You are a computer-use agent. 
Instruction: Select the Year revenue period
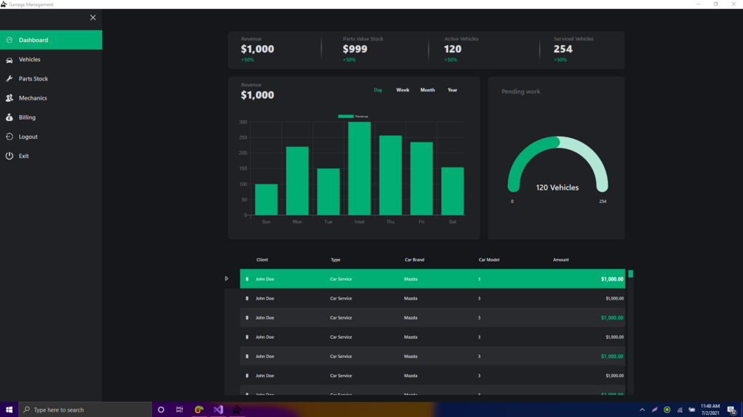[452, 90]
